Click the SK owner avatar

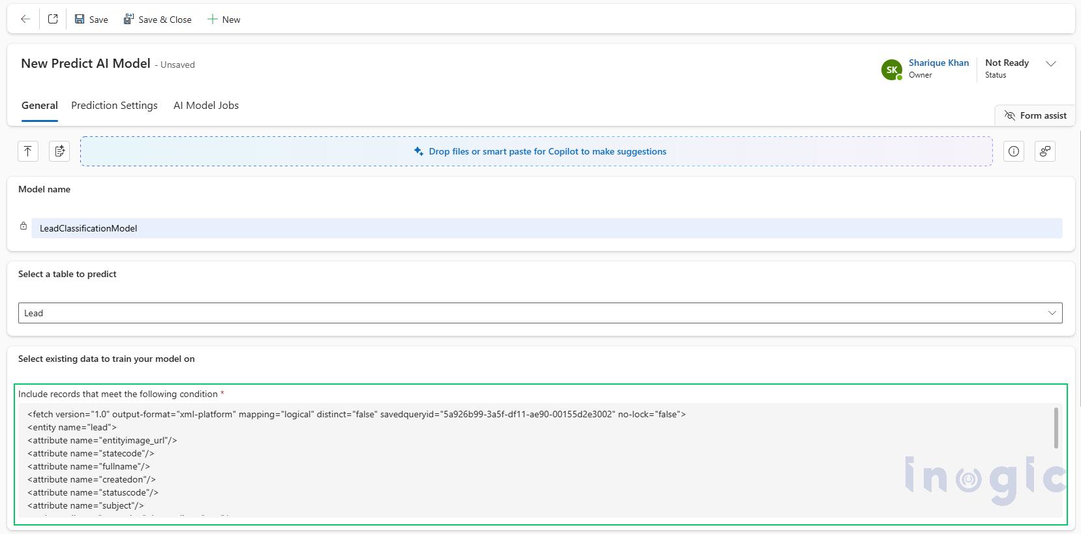point(891,69)
